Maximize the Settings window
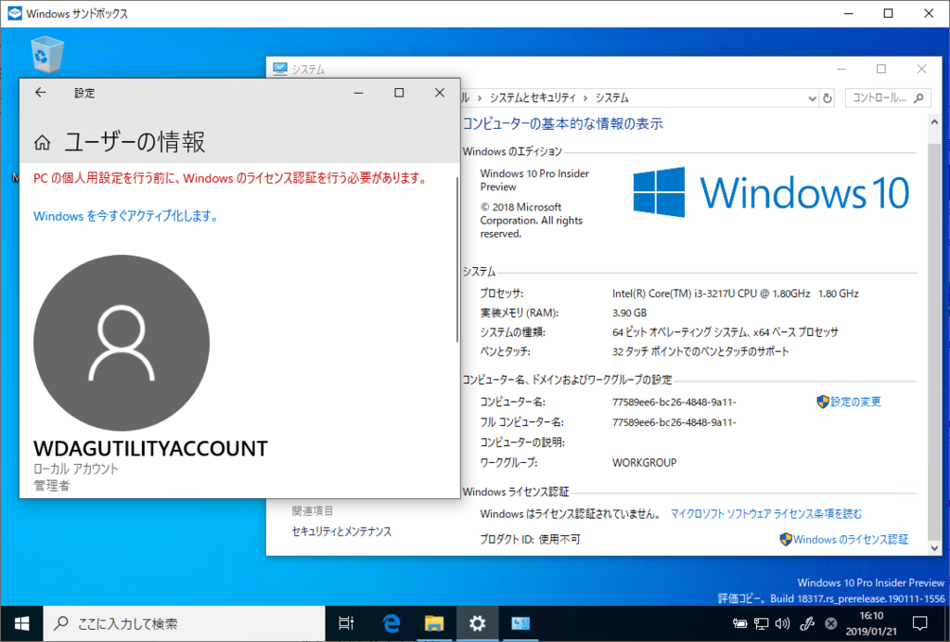 [x=399, y=93]
